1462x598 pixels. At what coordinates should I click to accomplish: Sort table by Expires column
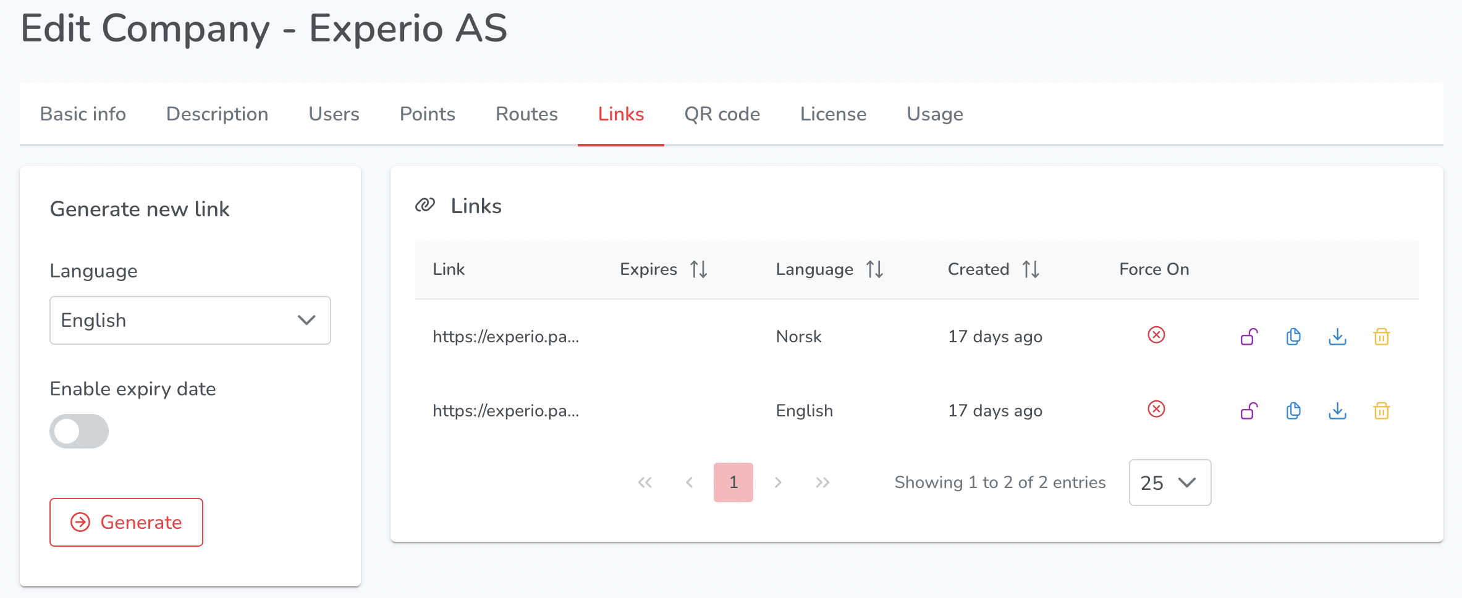(x=699, y=269)
